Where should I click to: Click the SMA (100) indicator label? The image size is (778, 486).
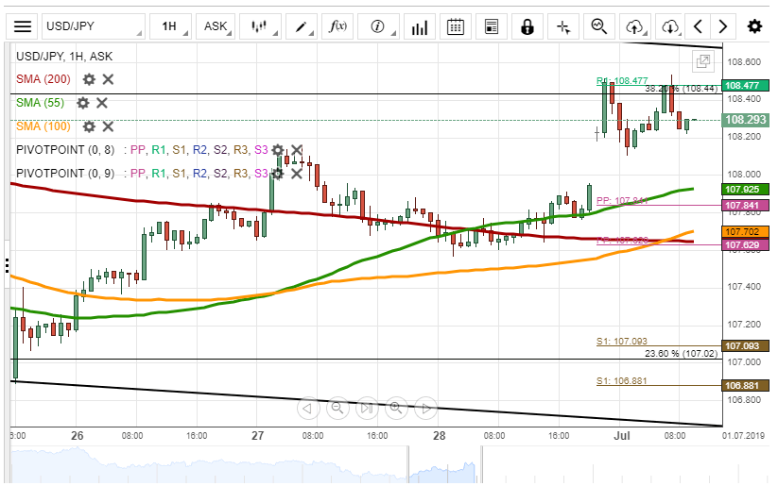point(43,126)
